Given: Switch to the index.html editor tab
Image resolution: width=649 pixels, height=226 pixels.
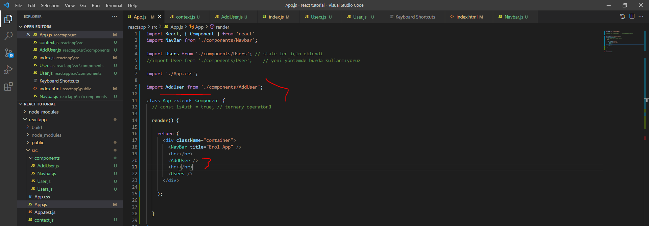Looking at the screenshot, I should pyautogui.click(x=466, y=17).
